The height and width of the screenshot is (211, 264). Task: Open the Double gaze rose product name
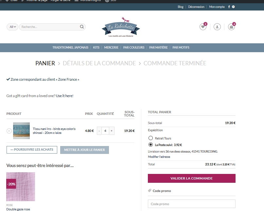click(x=18, y=209)
